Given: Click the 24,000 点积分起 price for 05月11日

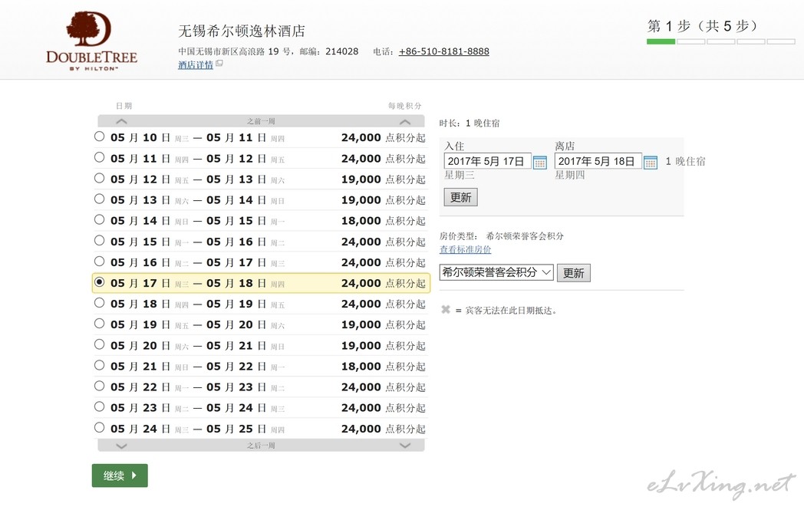Looking at the screenshot, I should point(384,159).
